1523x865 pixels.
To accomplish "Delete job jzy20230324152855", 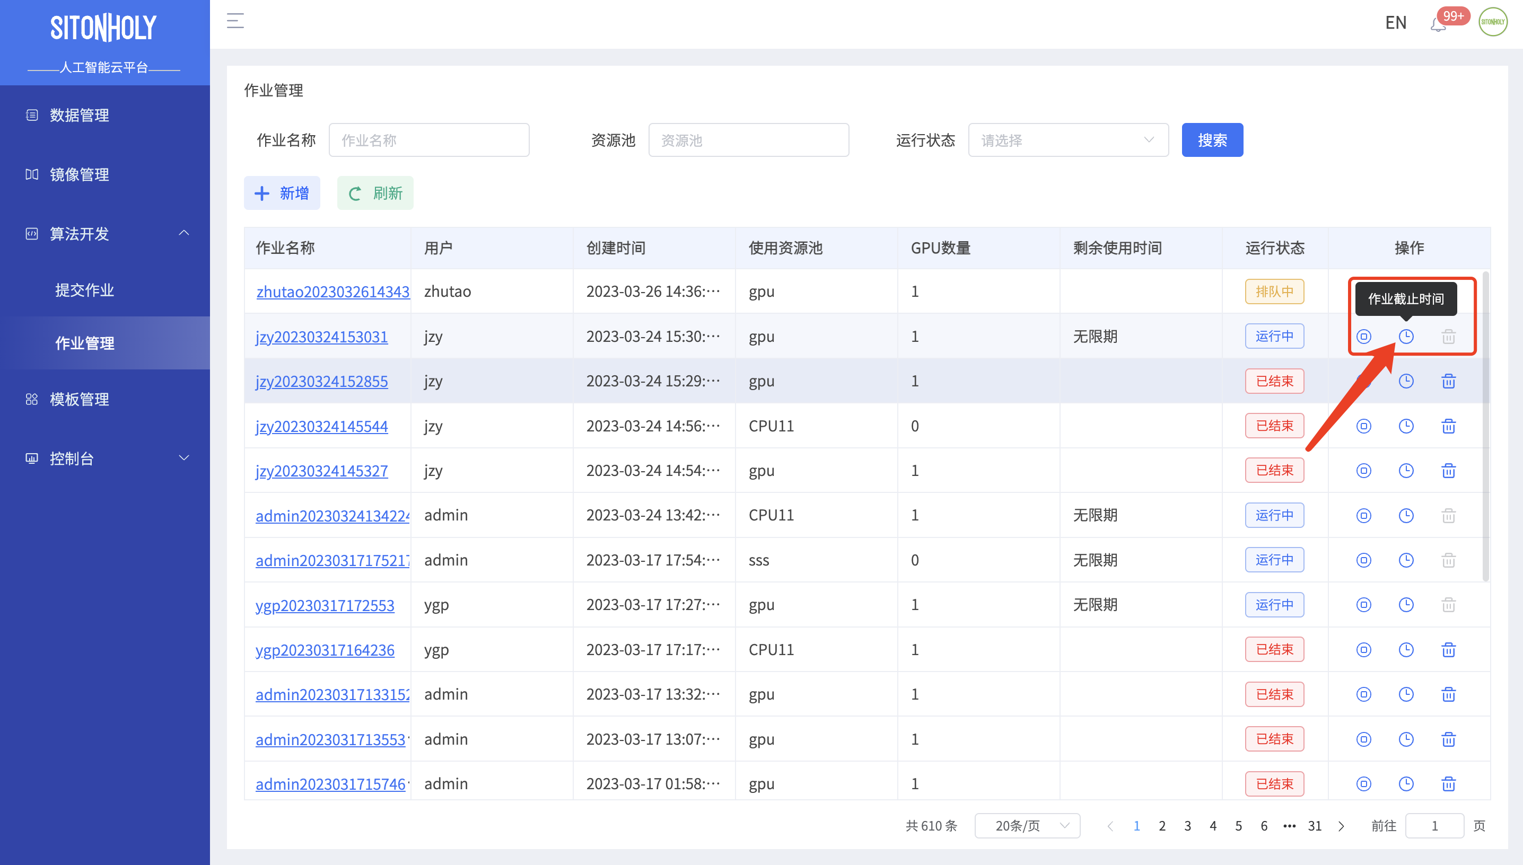I will (1449, 382).
